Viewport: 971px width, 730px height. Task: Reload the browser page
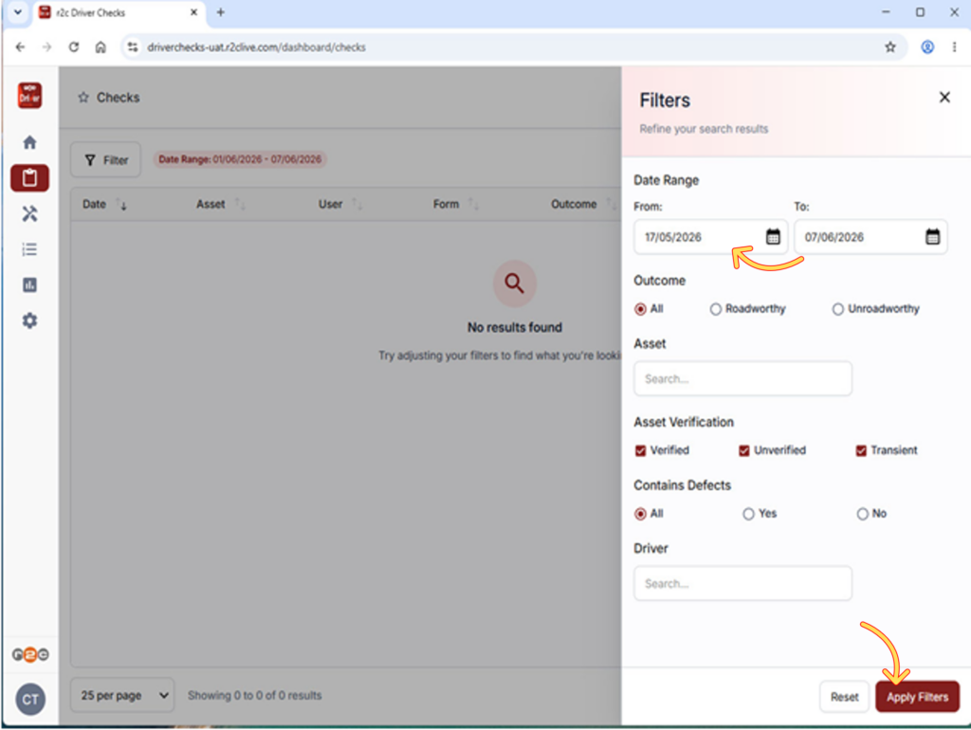(74, 47)
